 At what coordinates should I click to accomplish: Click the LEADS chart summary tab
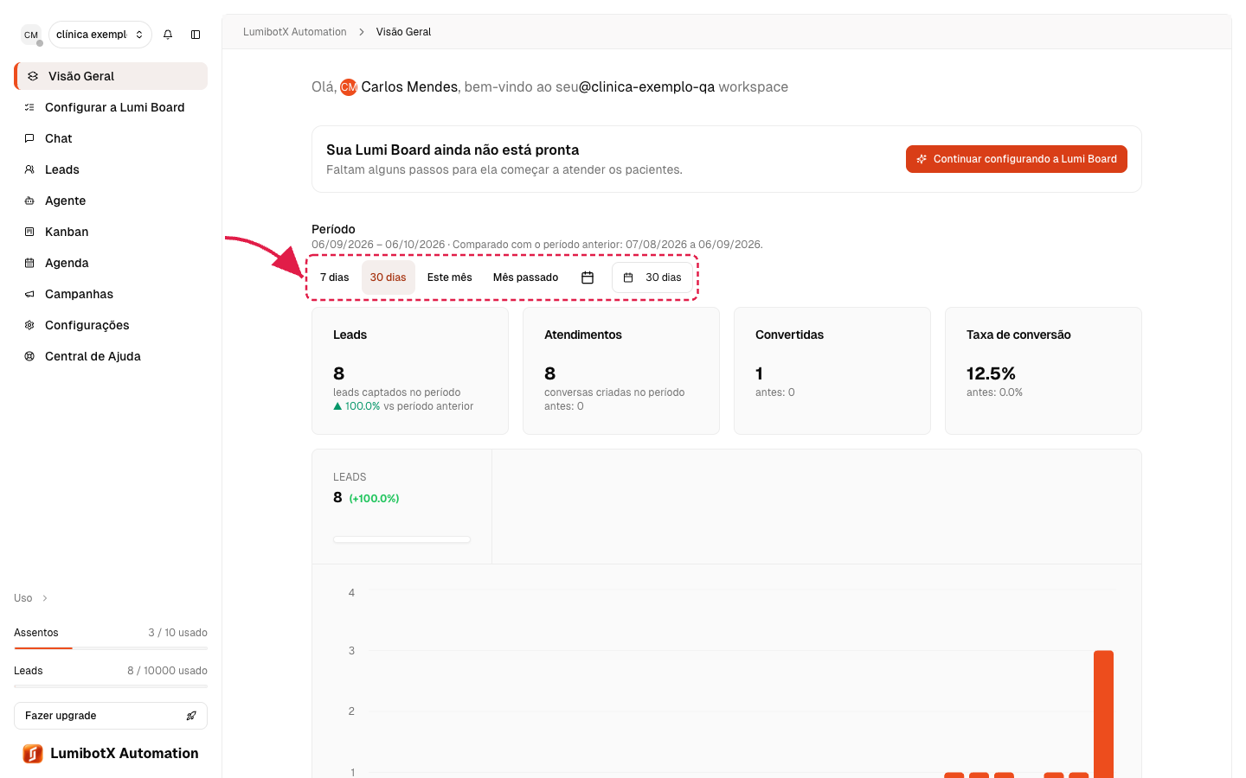point(401,507)
